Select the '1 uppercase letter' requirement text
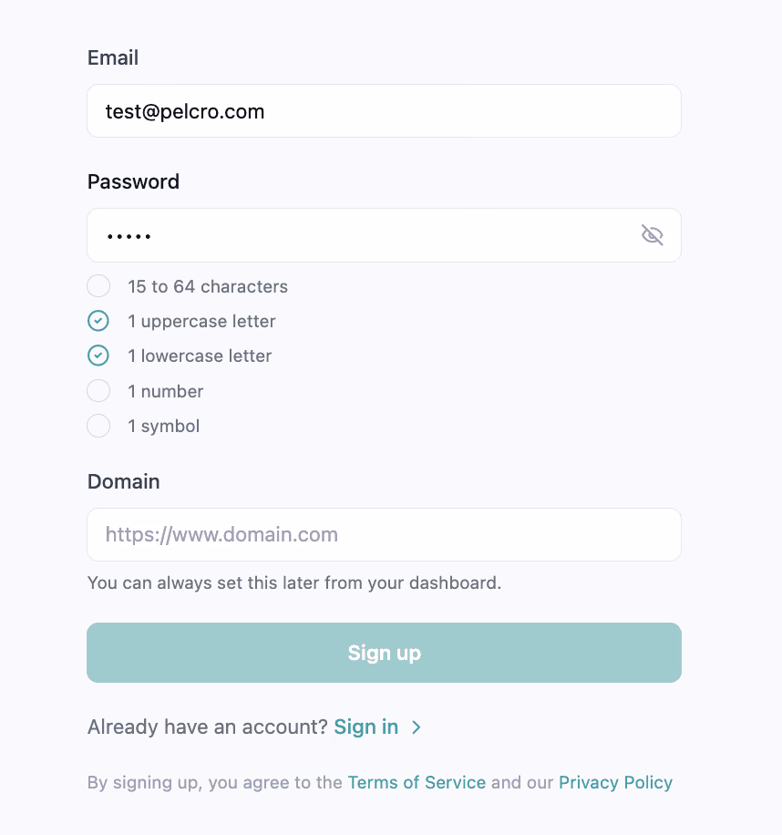The image size is (782, 835). click(201, 322)
